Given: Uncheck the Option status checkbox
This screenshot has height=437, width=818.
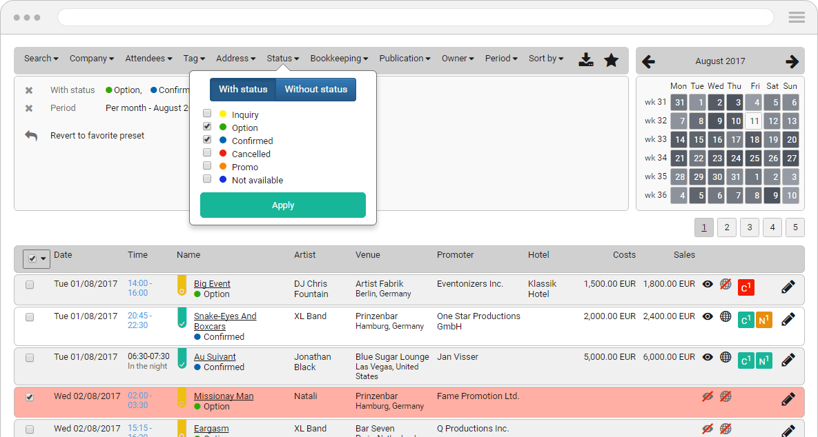Looking at the screenshot, I should pyautogui.click(x=207, y=126).
